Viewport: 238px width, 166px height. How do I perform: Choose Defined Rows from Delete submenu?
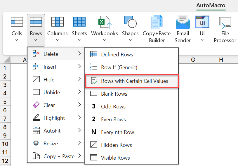point(117,54)
